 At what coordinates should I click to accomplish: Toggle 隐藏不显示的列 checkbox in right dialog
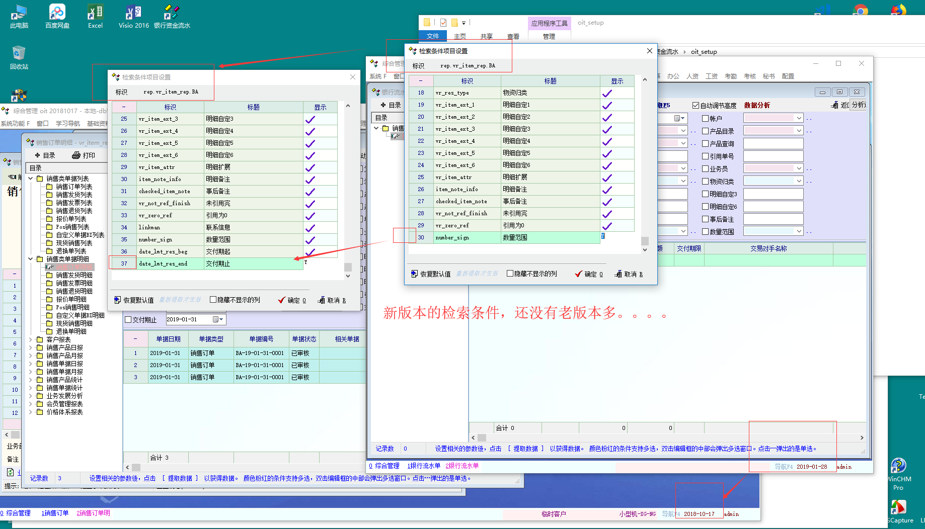(x=510, y=274)
